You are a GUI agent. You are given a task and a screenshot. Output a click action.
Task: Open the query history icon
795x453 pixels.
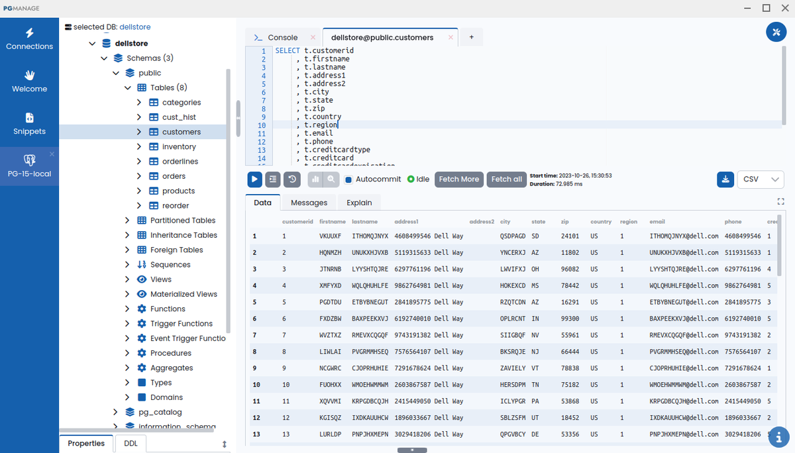(291, 179)
